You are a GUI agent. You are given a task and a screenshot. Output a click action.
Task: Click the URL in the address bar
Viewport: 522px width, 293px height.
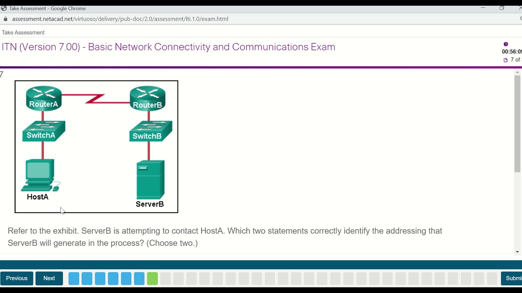pos(120,19)
